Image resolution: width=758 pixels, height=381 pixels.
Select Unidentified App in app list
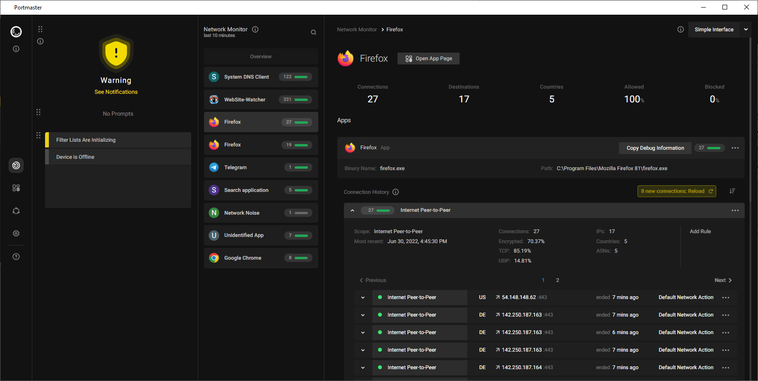point(261,235)
